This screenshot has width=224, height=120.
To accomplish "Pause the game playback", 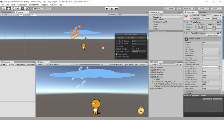I will pyautogui.click(x=112, y=9).
